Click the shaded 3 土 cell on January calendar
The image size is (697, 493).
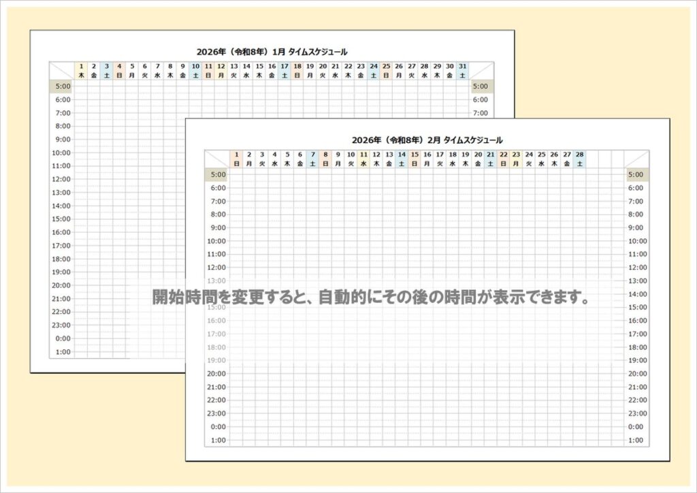tap(106, 66)
